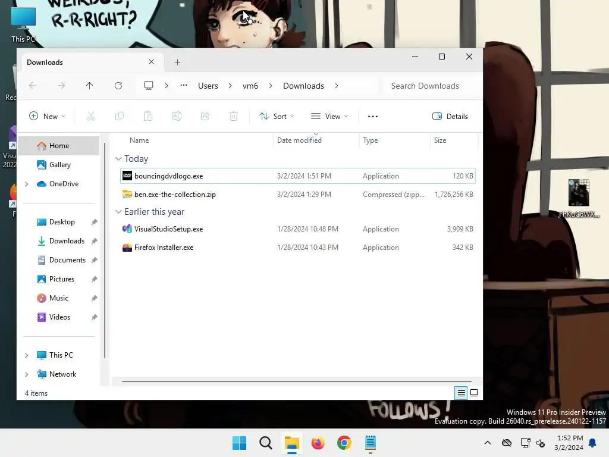Collapse the Earlier this year group
The width and height of the screenshot is (609, 457).
click(x=118, y=212)
